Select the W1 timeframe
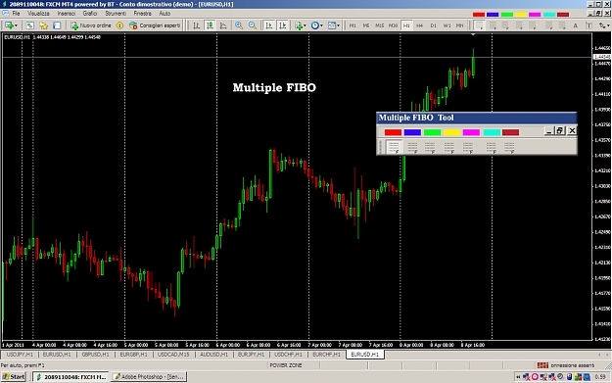Screen dimensions: 612x383 click(x=447, y=25)
